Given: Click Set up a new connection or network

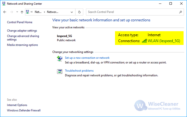Looking at the screenshot, I should (87, 58).
